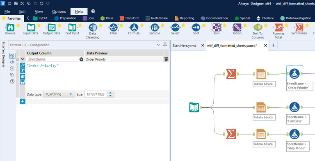Close the Start Here.yxmd tab
315x161 pixels.
coord(203,45)
